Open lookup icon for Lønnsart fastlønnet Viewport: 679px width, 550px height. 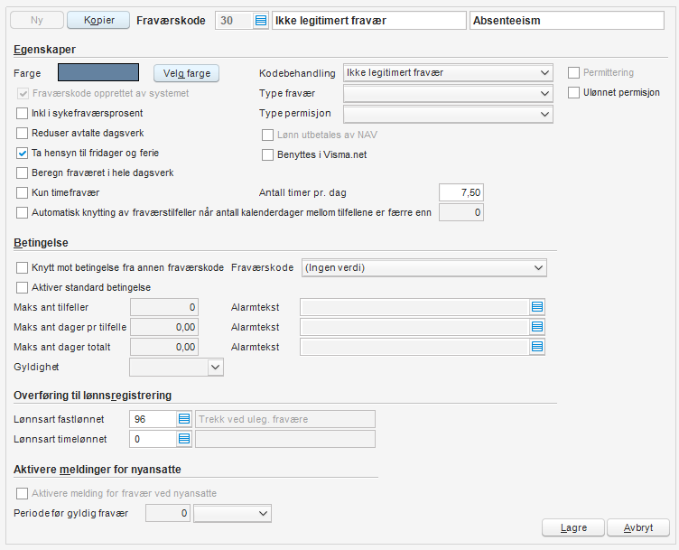[x=184, y=419]
